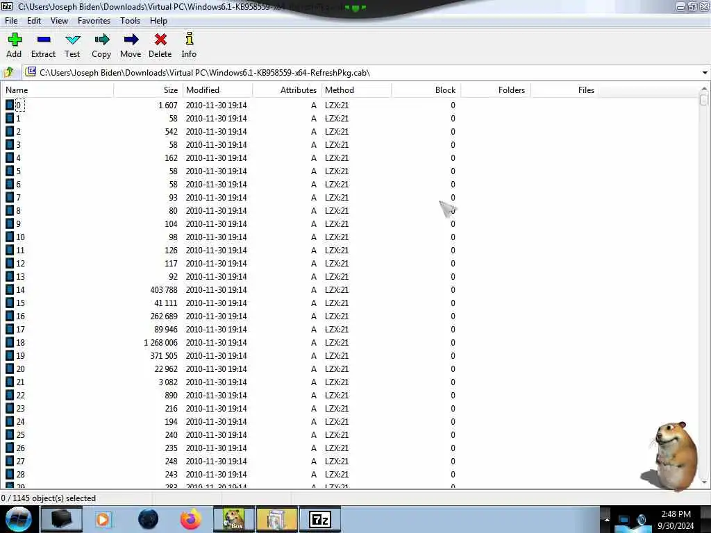Open Firefox from the taskbar
The height and width of the screenshot is (533, 711).
(191, 519)
